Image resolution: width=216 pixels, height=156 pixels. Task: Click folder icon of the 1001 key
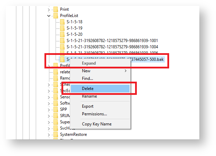(62, 41)
